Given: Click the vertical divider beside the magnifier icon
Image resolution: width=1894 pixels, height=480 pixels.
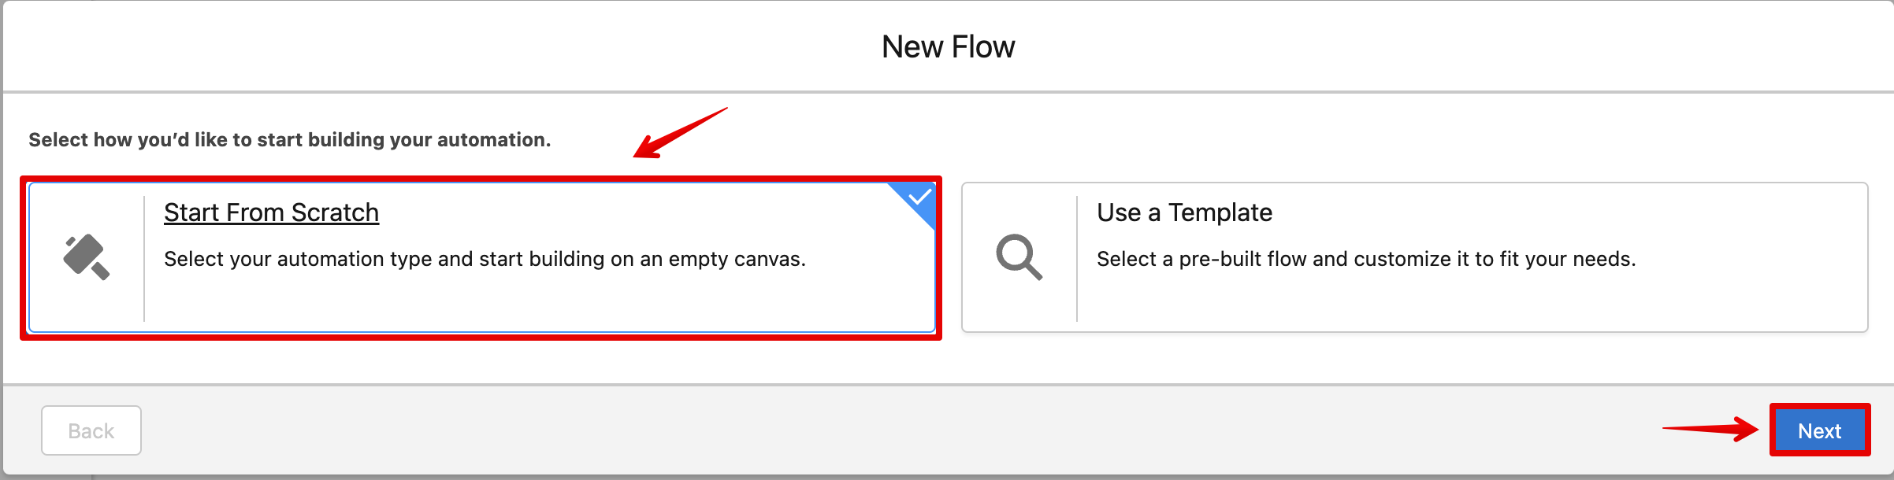Looking at the screenshot, I should click(1077, 258).
